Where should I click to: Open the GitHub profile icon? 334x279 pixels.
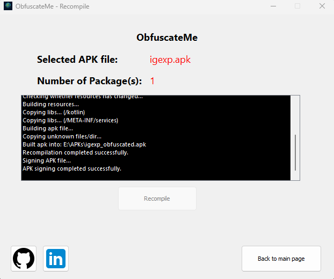[x=23, y=259]
